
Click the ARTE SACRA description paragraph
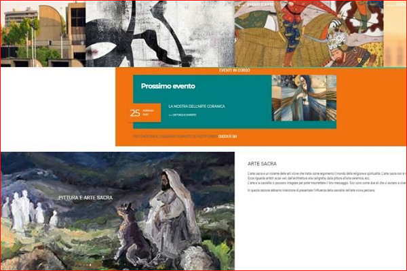click(326, 182)
